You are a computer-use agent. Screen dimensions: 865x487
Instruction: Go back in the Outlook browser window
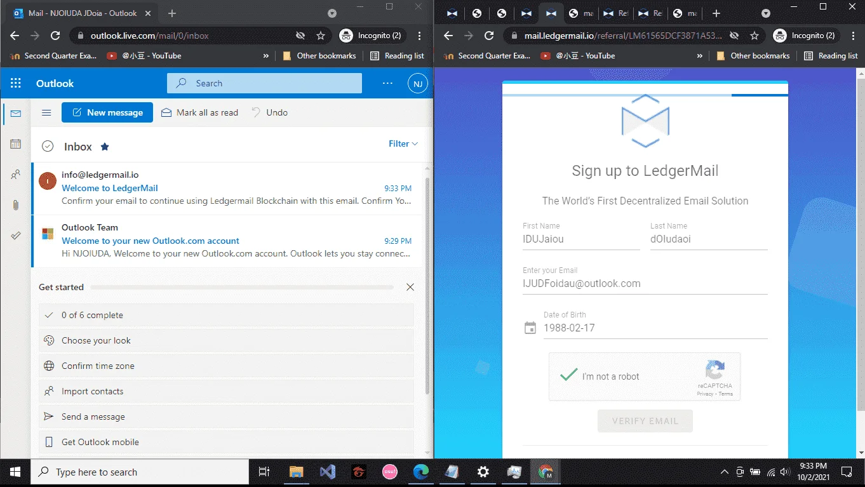[x=15, y=36]
